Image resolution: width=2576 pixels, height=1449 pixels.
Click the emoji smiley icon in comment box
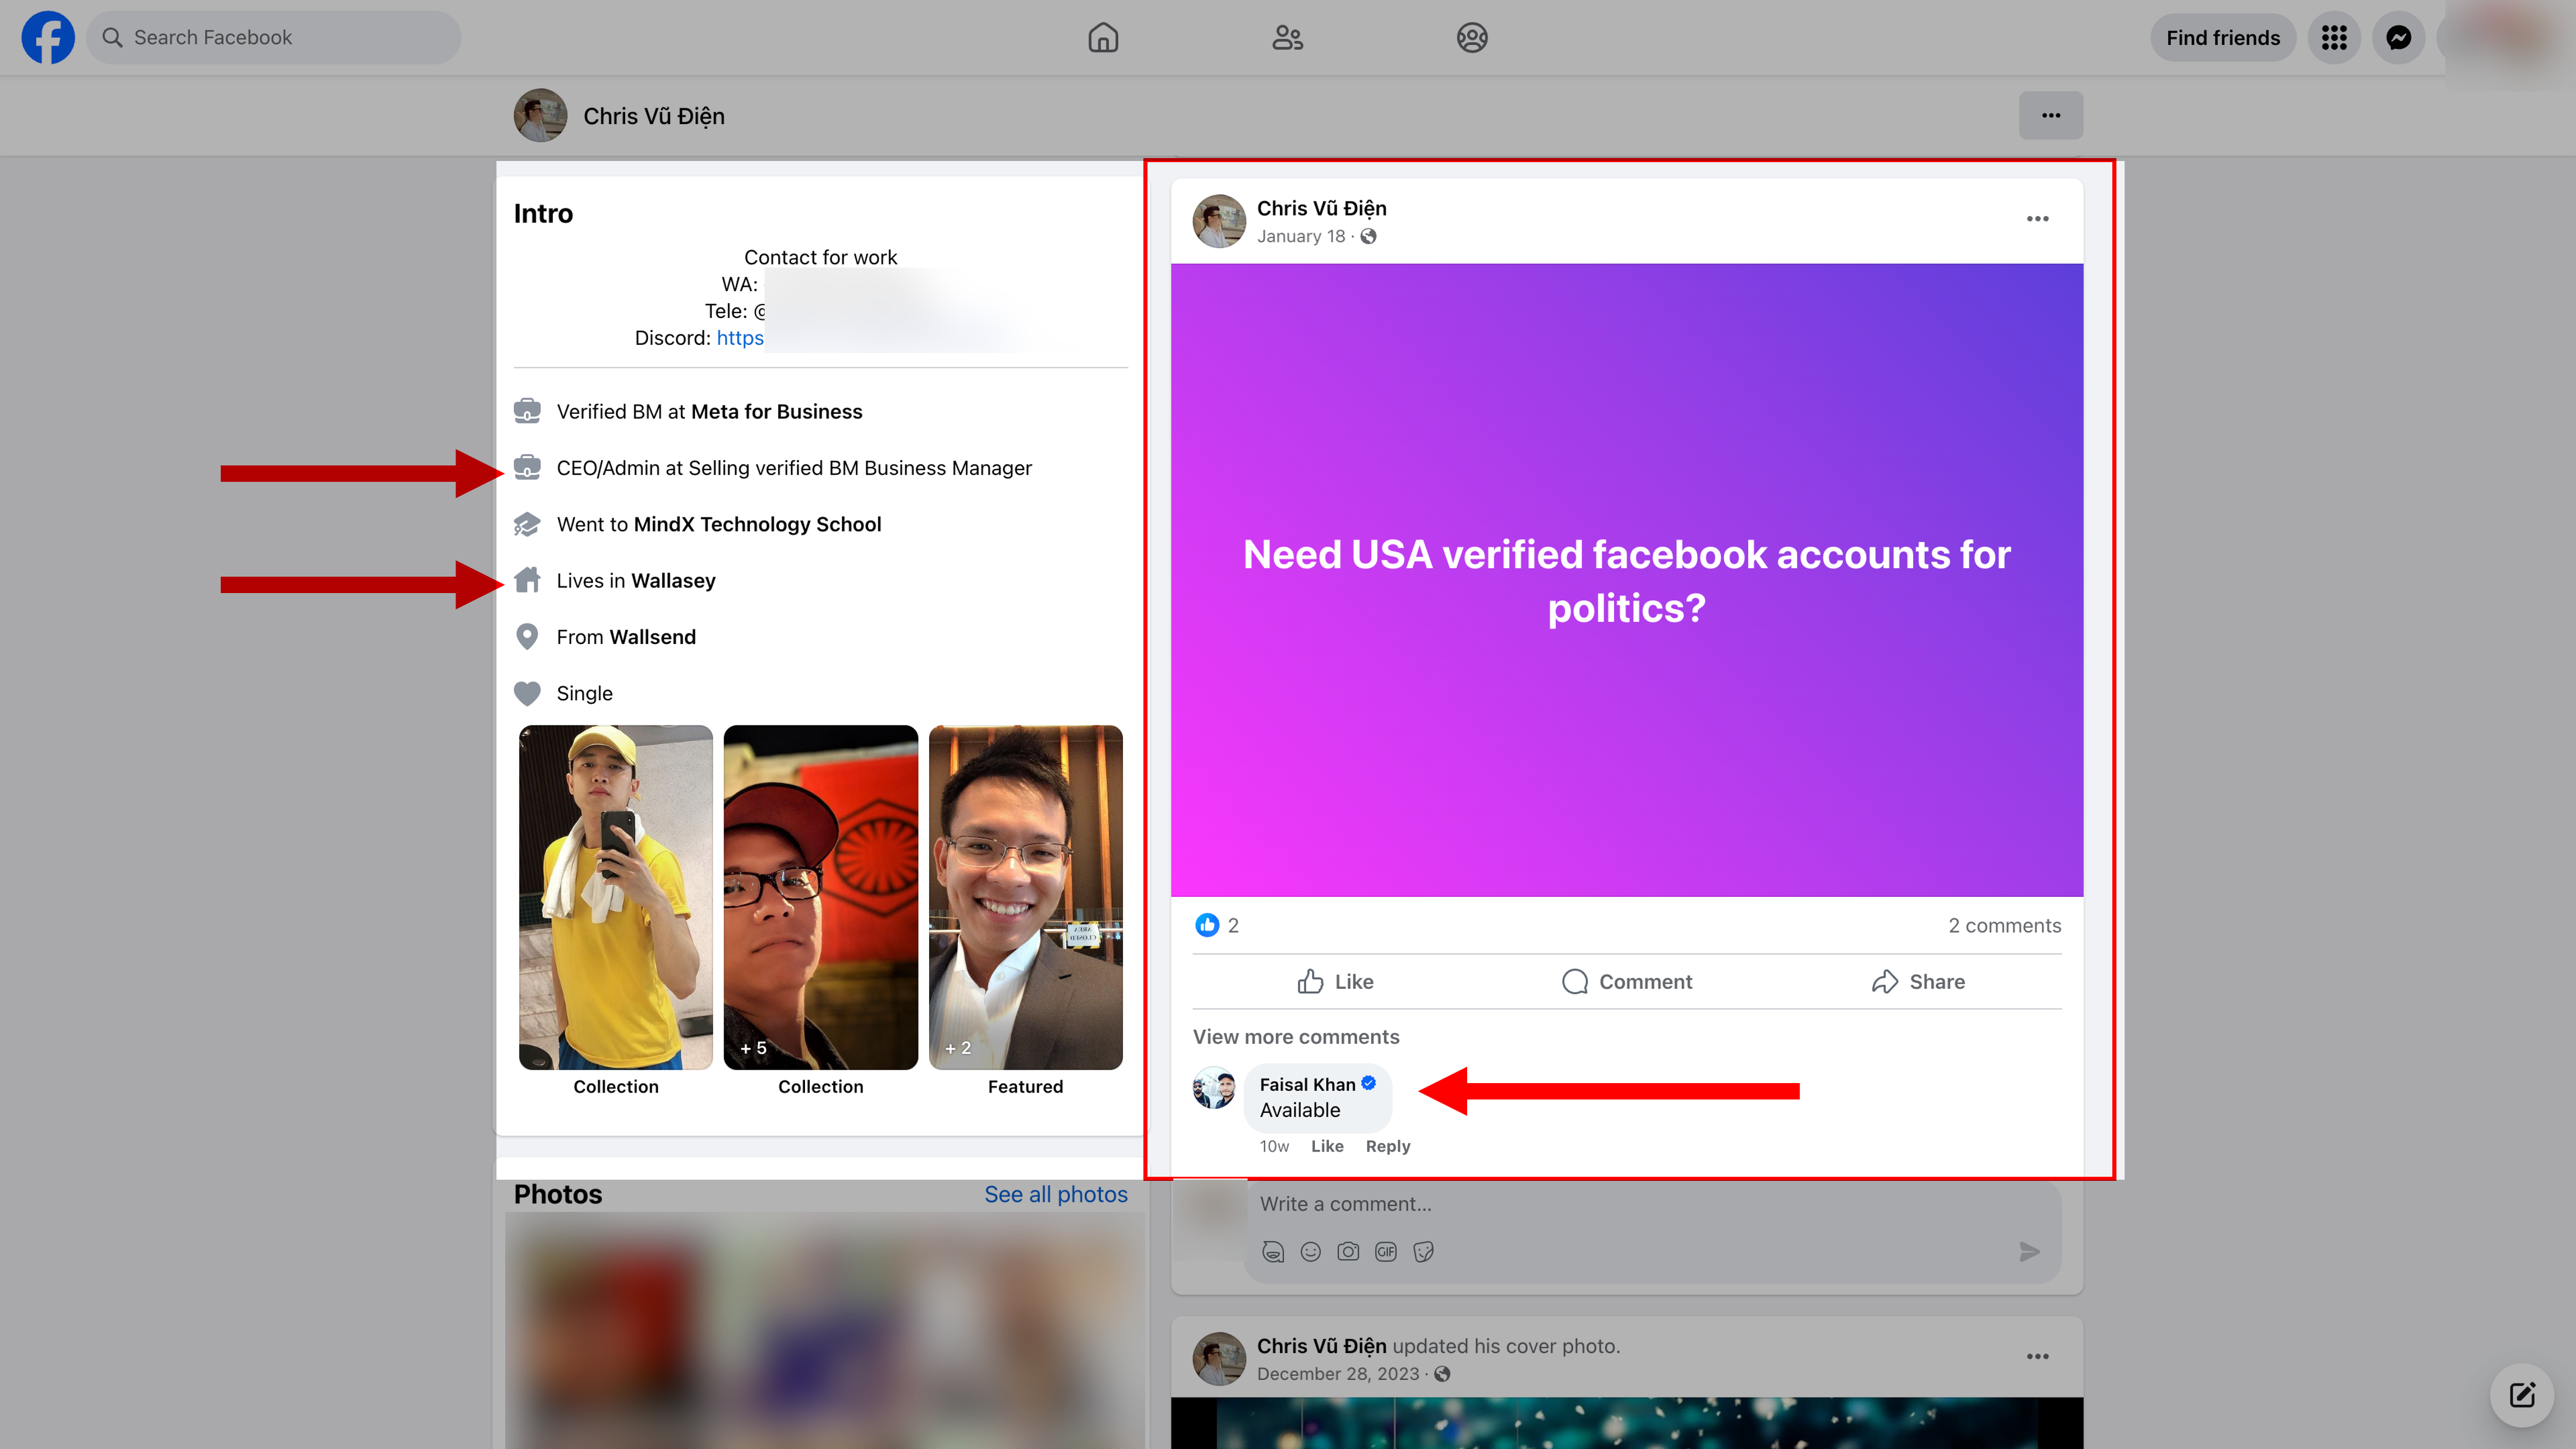point(1310,1251)
